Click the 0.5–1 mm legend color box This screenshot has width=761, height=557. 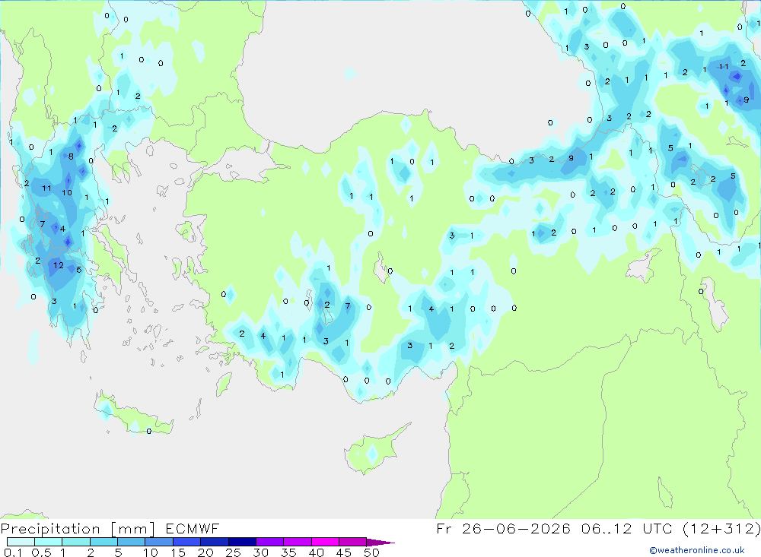point(49,542)
